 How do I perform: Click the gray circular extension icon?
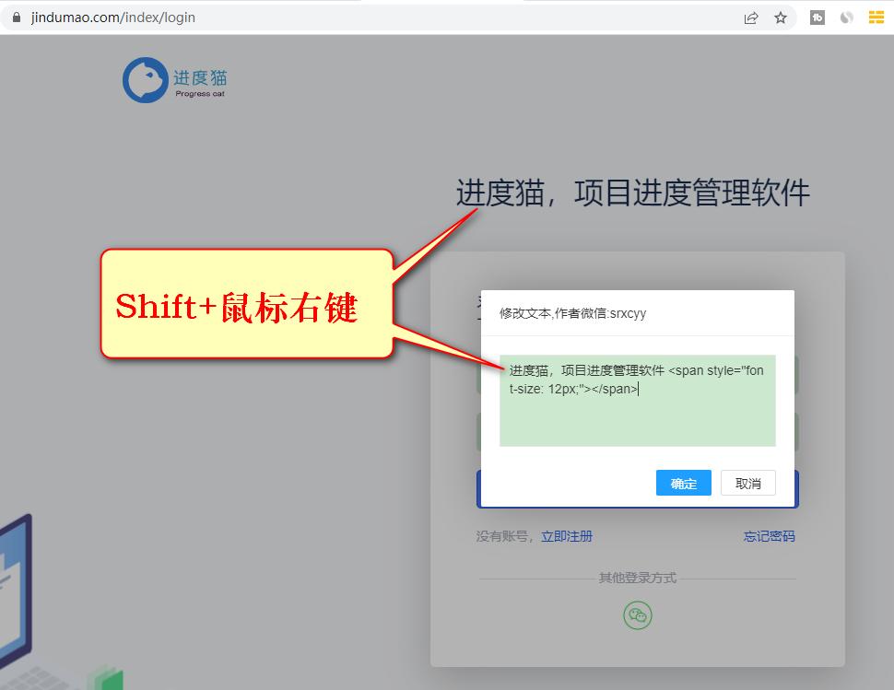coord(847,17)
